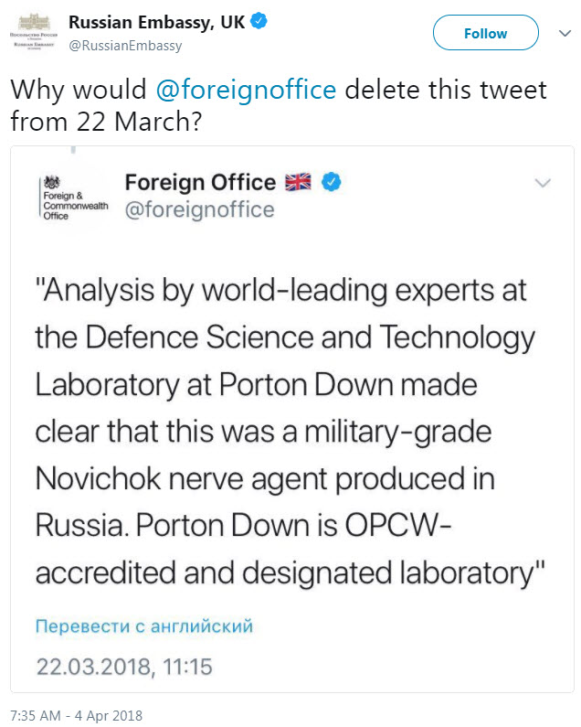Image resolution: width=581 pixels, height=727 pixels.
Task: Click the Russian Embassy verified badge
Action: (x=259, y=21)
